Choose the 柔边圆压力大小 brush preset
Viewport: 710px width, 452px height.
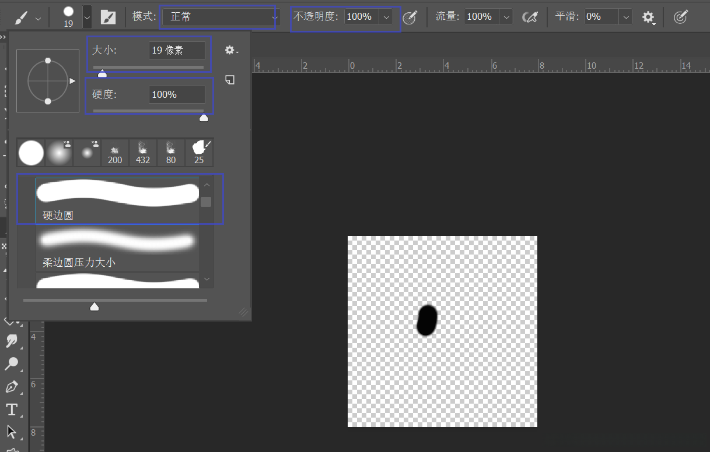[x=117, y=248]
